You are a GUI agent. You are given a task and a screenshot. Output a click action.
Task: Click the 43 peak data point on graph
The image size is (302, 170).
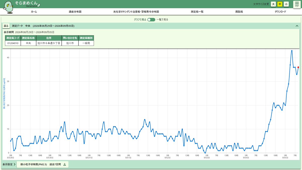292,51
